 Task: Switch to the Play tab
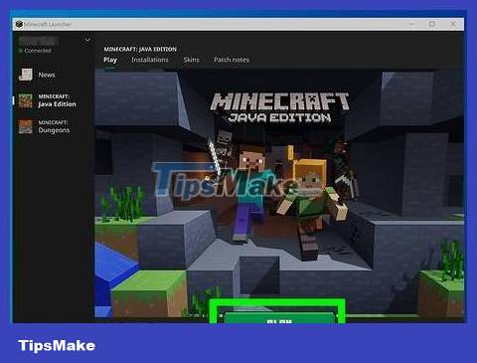(110, 60)
